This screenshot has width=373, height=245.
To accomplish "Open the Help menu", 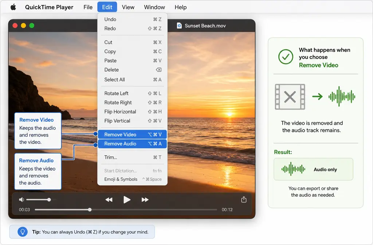I will point(181,7).
